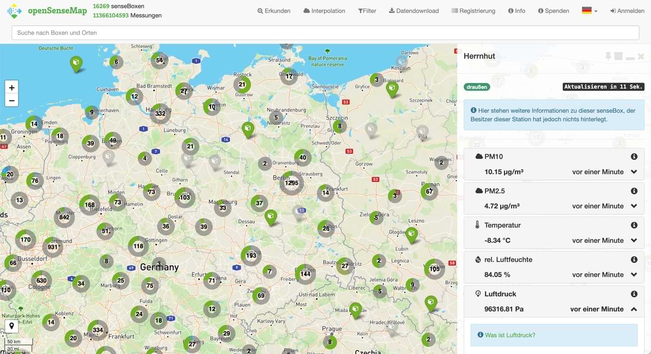Click the 'Was ist Luftdruck?' link
651x354 pixels.
coord(510,335)
